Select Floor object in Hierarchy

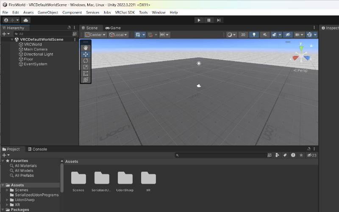[28, 59]
